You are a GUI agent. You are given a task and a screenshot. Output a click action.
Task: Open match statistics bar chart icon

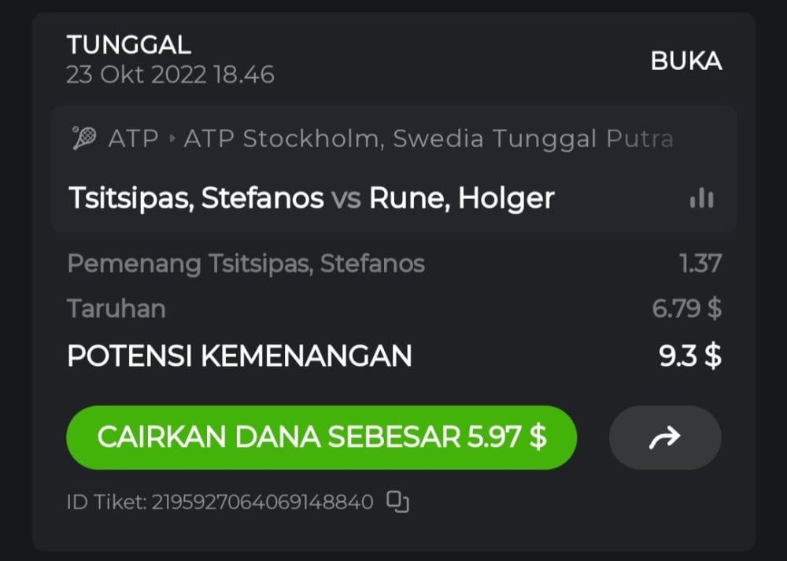point(701,198)
